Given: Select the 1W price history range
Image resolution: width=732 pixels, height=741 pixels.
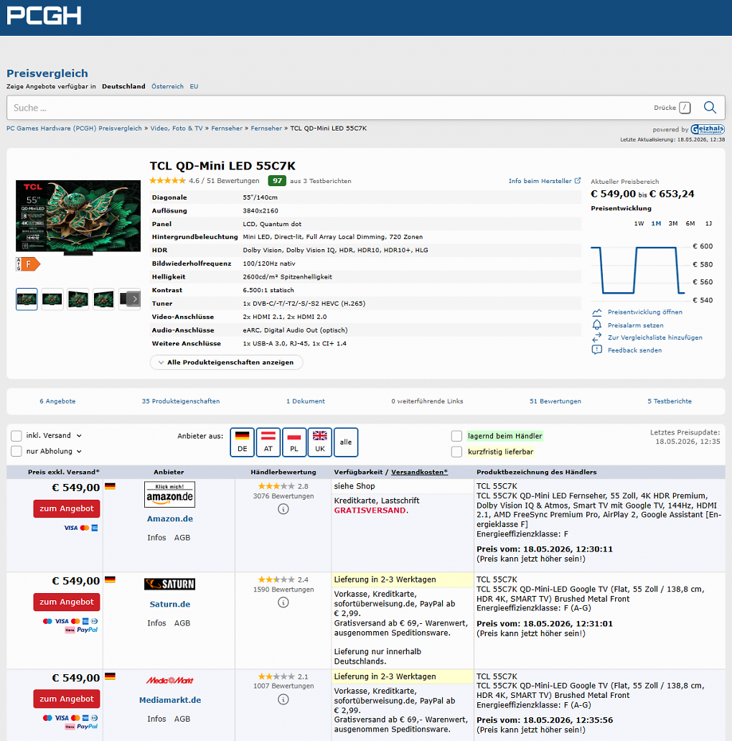Looking at the screenshot, I should (x=639, y=223).
